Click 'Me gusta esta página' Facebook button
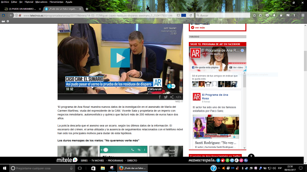Image resolution: width=307 pixels, height=172 pixels. [x=206, y=67]
